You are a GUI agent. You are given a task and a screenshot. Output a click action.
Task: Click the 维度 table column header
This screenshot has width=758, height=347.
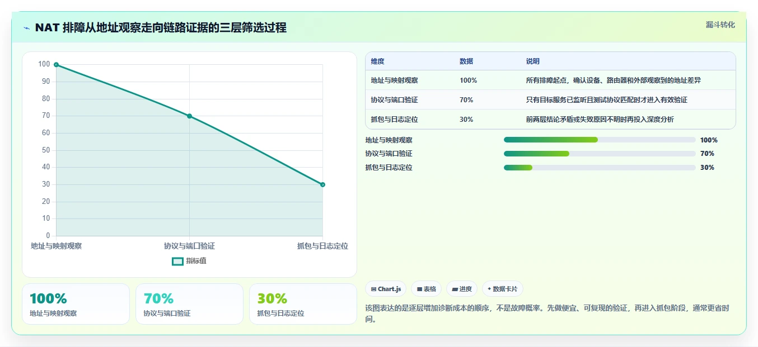tap(377, 61)
